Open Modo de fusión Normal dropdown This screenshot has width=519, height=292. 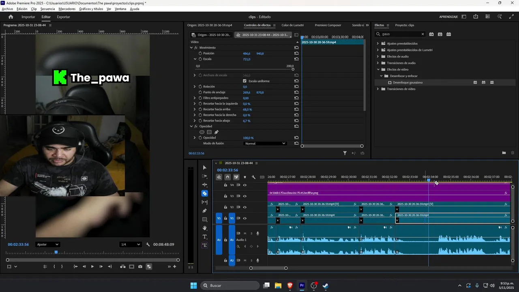pyautogui.click(x=265, y=144)
